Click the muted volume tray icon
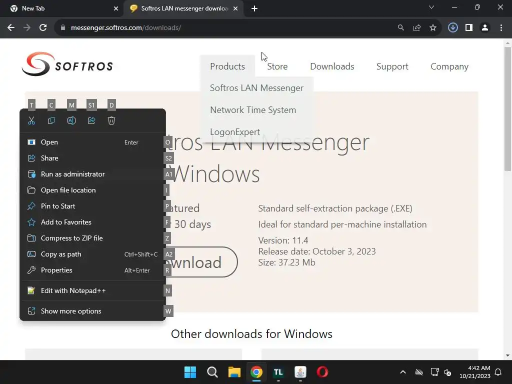The width and height of the screenshot is (512, 384). pyautogui.click(x=447, y=372)
